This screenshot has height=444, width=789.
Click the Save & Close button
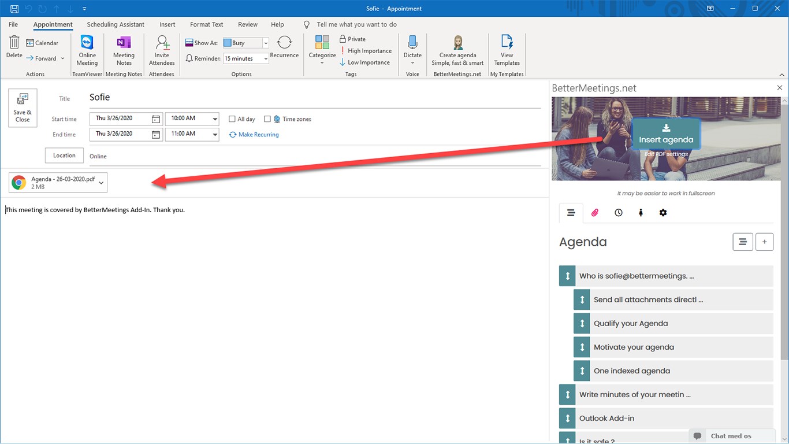23,108
